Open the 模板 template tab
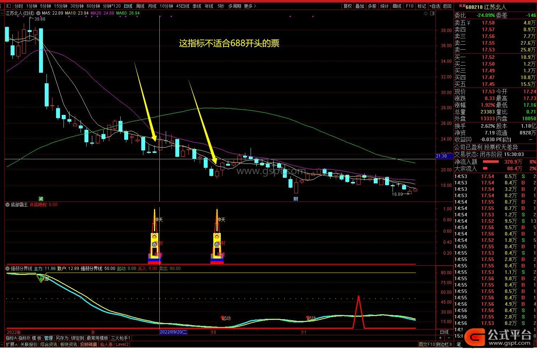This screenshot has height=349, width=537. [x=37, y=338]
